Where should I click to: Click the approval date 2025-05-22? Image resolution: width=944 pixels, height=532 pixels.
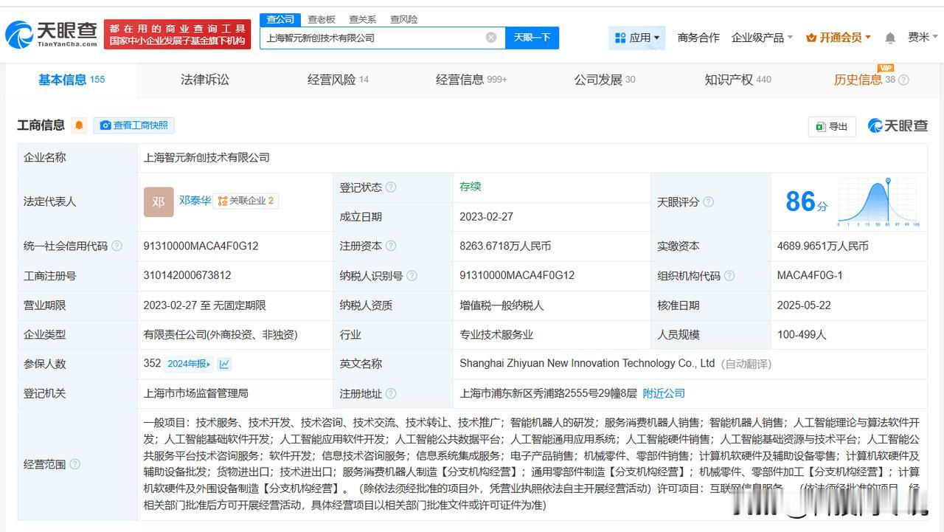[804, 305]
